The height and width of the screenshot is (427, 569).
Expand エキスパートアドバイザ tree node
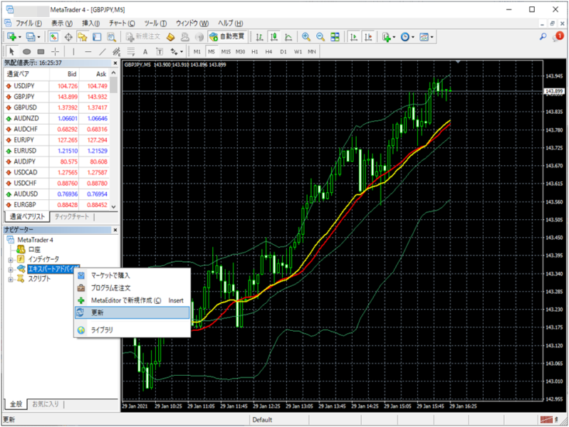coord(11,270)
